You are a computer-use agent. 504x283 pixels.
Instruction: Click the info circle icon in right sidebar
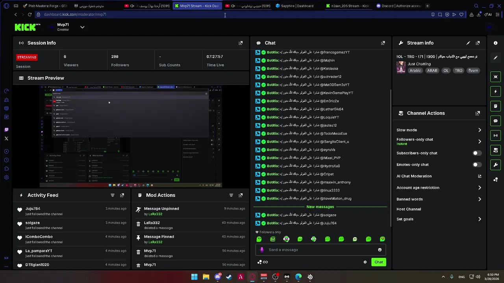[496, 43]
